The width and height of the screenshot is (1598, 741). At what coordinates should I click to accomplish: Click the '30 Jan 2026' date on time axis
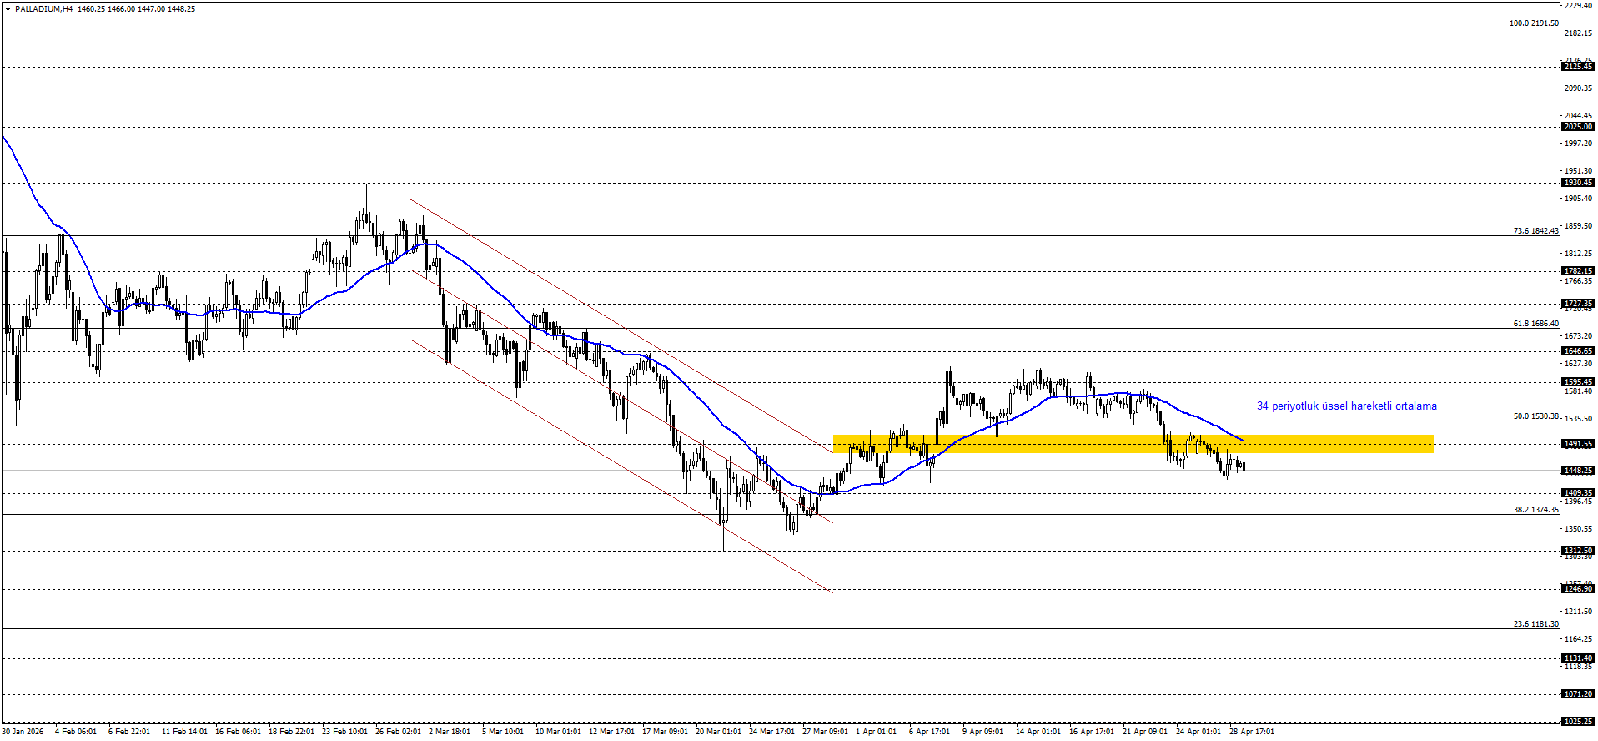tap(23, 732)
